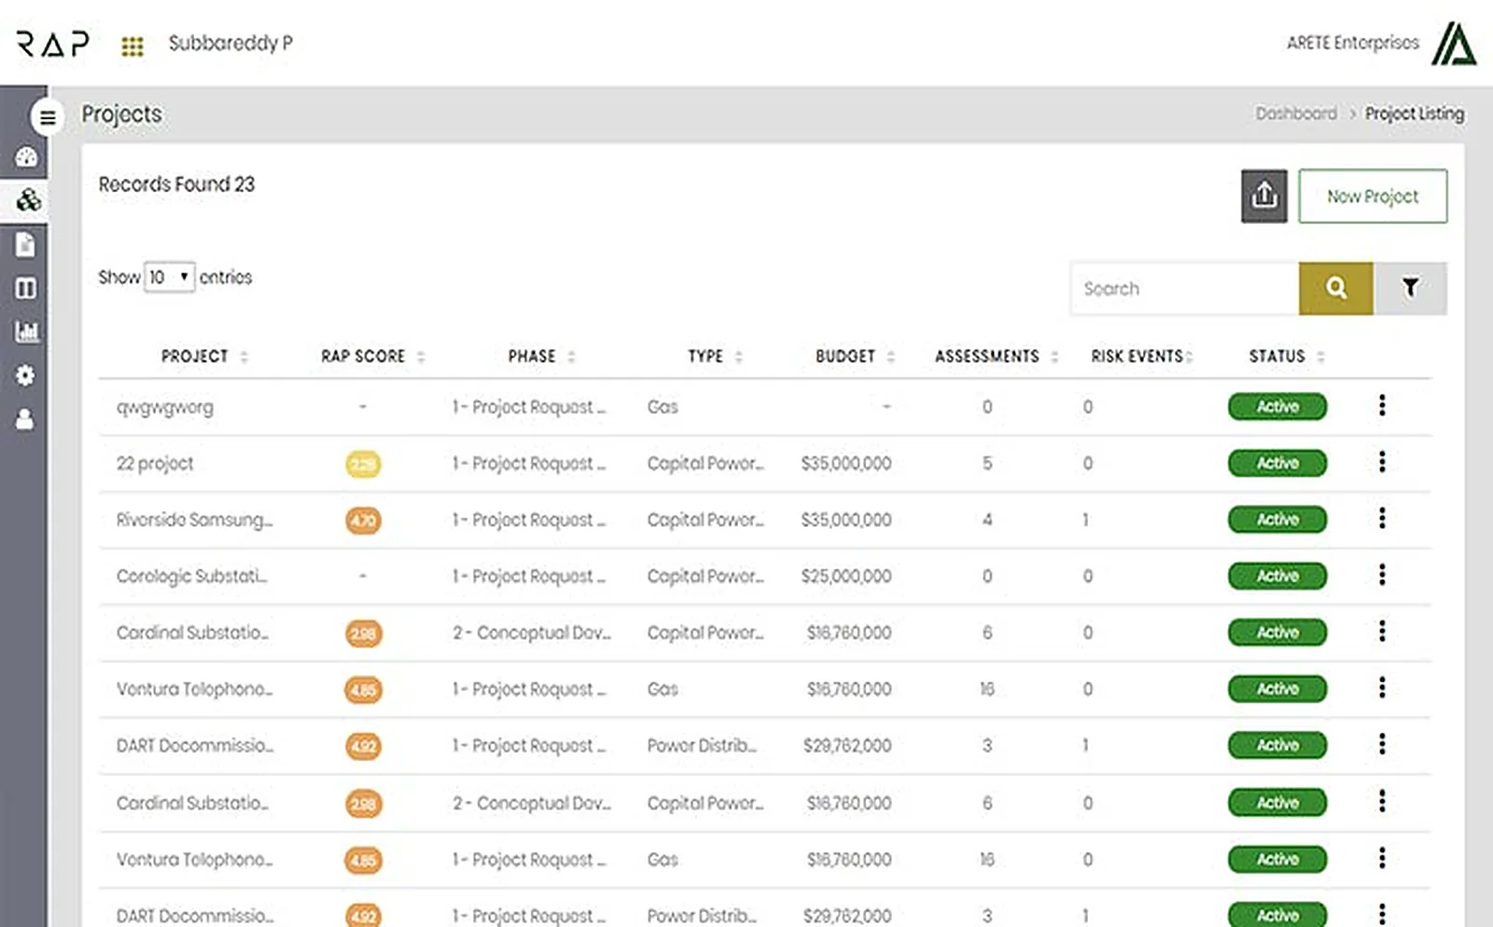Image resolution: width=1493 pixels, height=927 pixels.
Task: Click Project Listing breadcrumb text
Action: pyautogui.click(x=1414, y=114)
